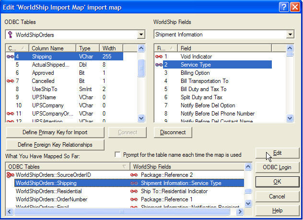Sort WorldShip fields by the Field header
Screen dimensions: 303x220
pos(225,48)
